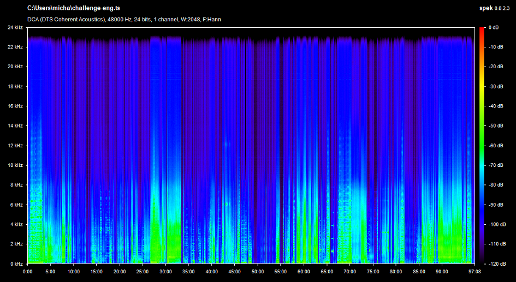The image size is (516, 282).
Task: Select the 75:00 time marker
Action: click(372, 271)
